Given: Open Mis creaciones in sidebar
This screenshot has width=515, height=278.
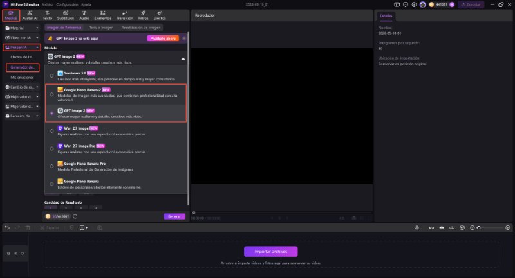Looking at the screenshot, I should pyautogui.click(x=22, y=78).
